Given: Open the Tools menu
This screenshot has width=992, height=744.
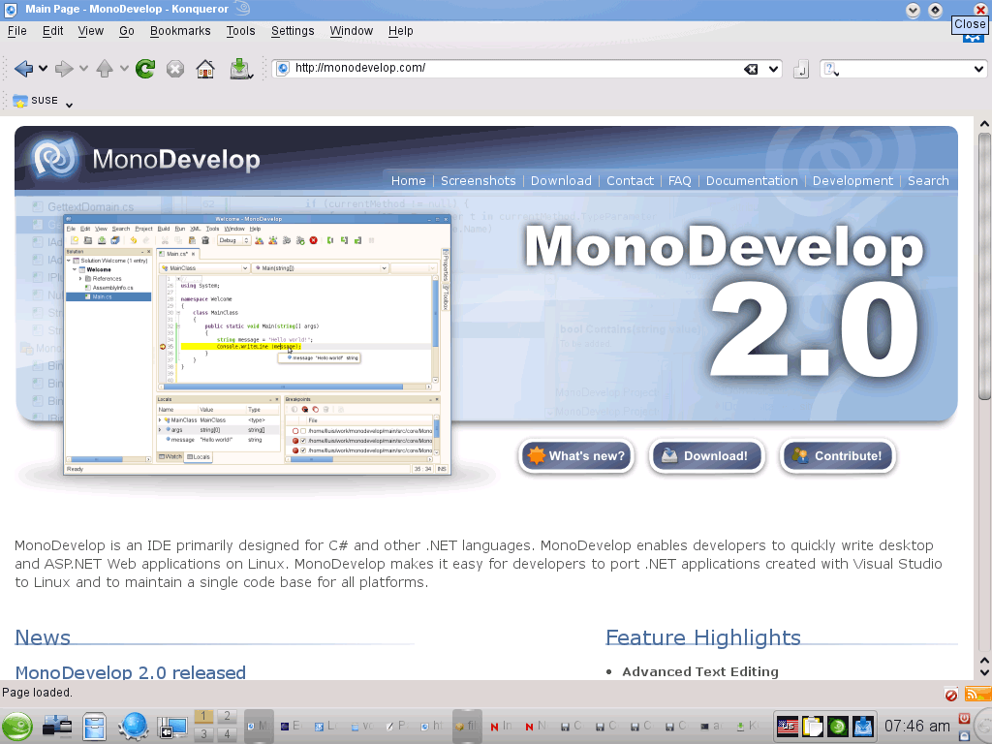Looking at the screenshot, I should [240, 31].
